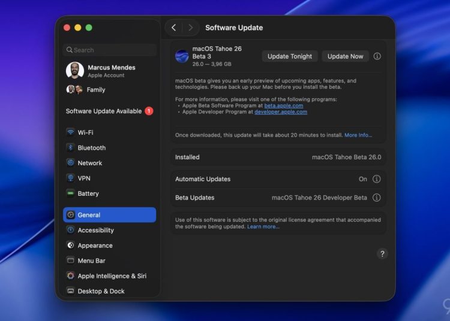This screenshot has width=450, height=321.
Task: Select the Bluetooth icon in sidebar
Action: click(x=71, y=148)
